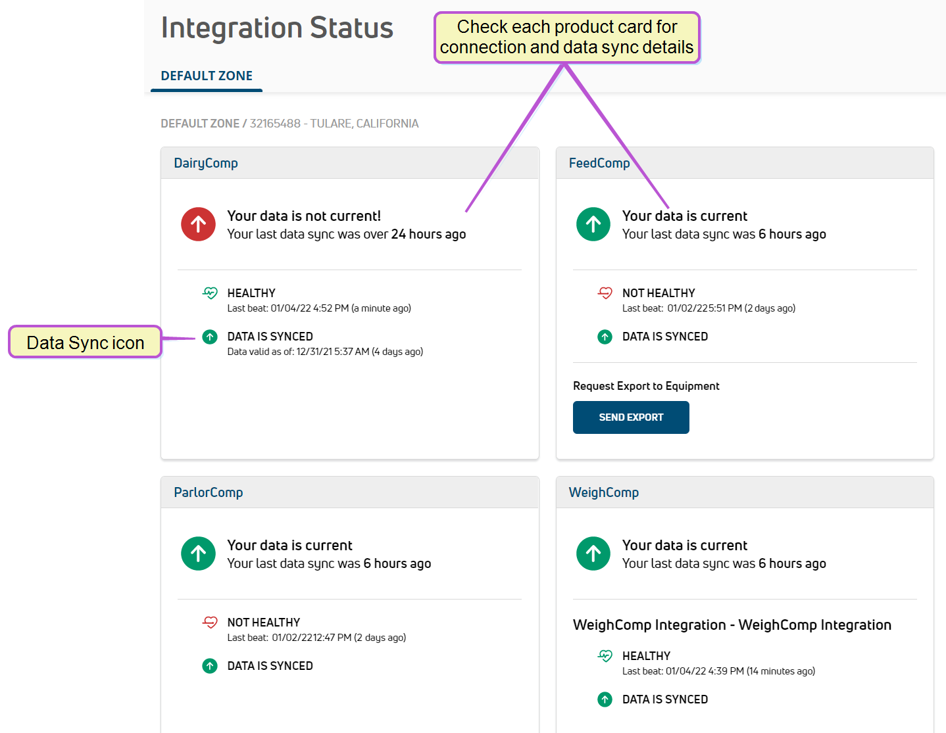
Task: Click the DATA IS SYNCED label in DairyComp
Action: pos(270,337)
